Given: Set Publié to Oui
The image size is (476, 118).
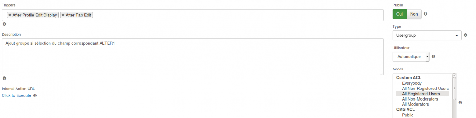Looking at the screenshot, I should [x=400, y=14].
